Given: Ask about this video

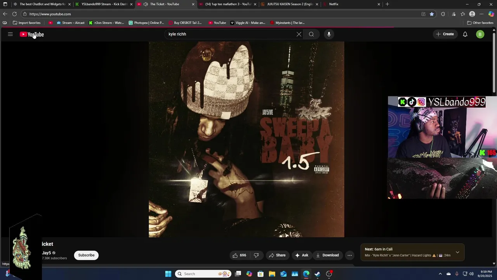Looking at the screenshot, I should click(302, 255).
